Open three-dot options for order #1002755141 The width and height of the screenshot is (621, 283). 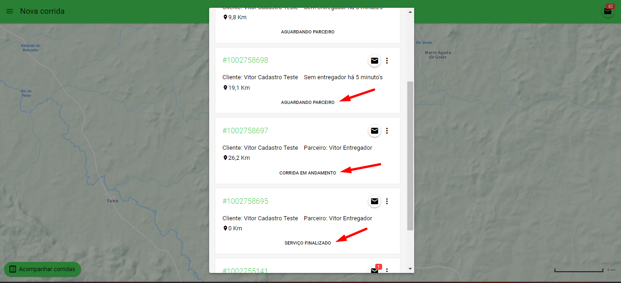coord(387,271)
